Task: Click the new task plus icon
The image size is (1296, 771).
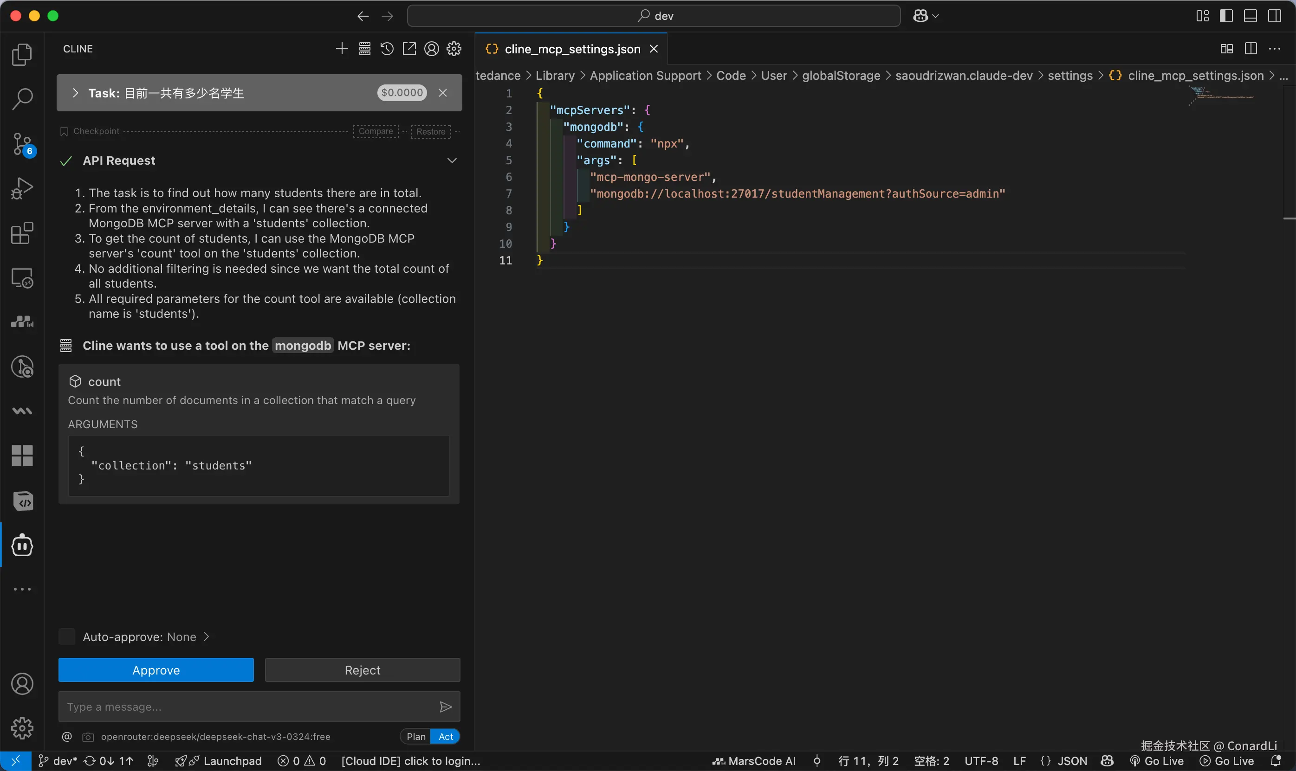Action: (x=342, y=49)
